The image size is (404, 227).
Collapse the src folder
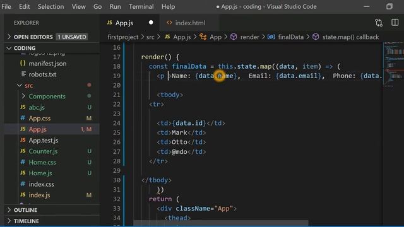pos(28,86)
